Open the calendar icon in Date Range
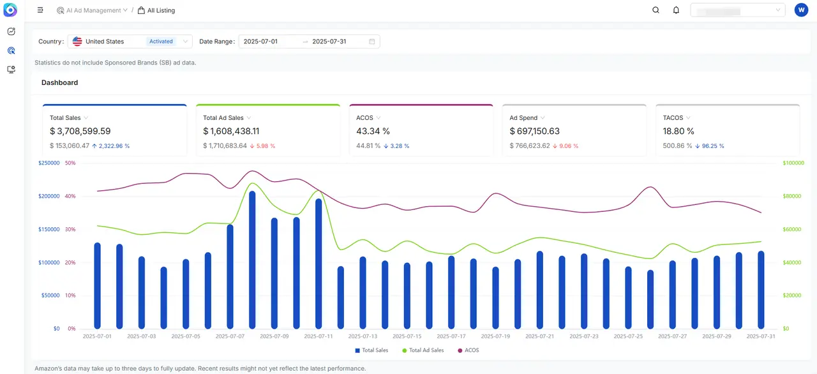 371,41
